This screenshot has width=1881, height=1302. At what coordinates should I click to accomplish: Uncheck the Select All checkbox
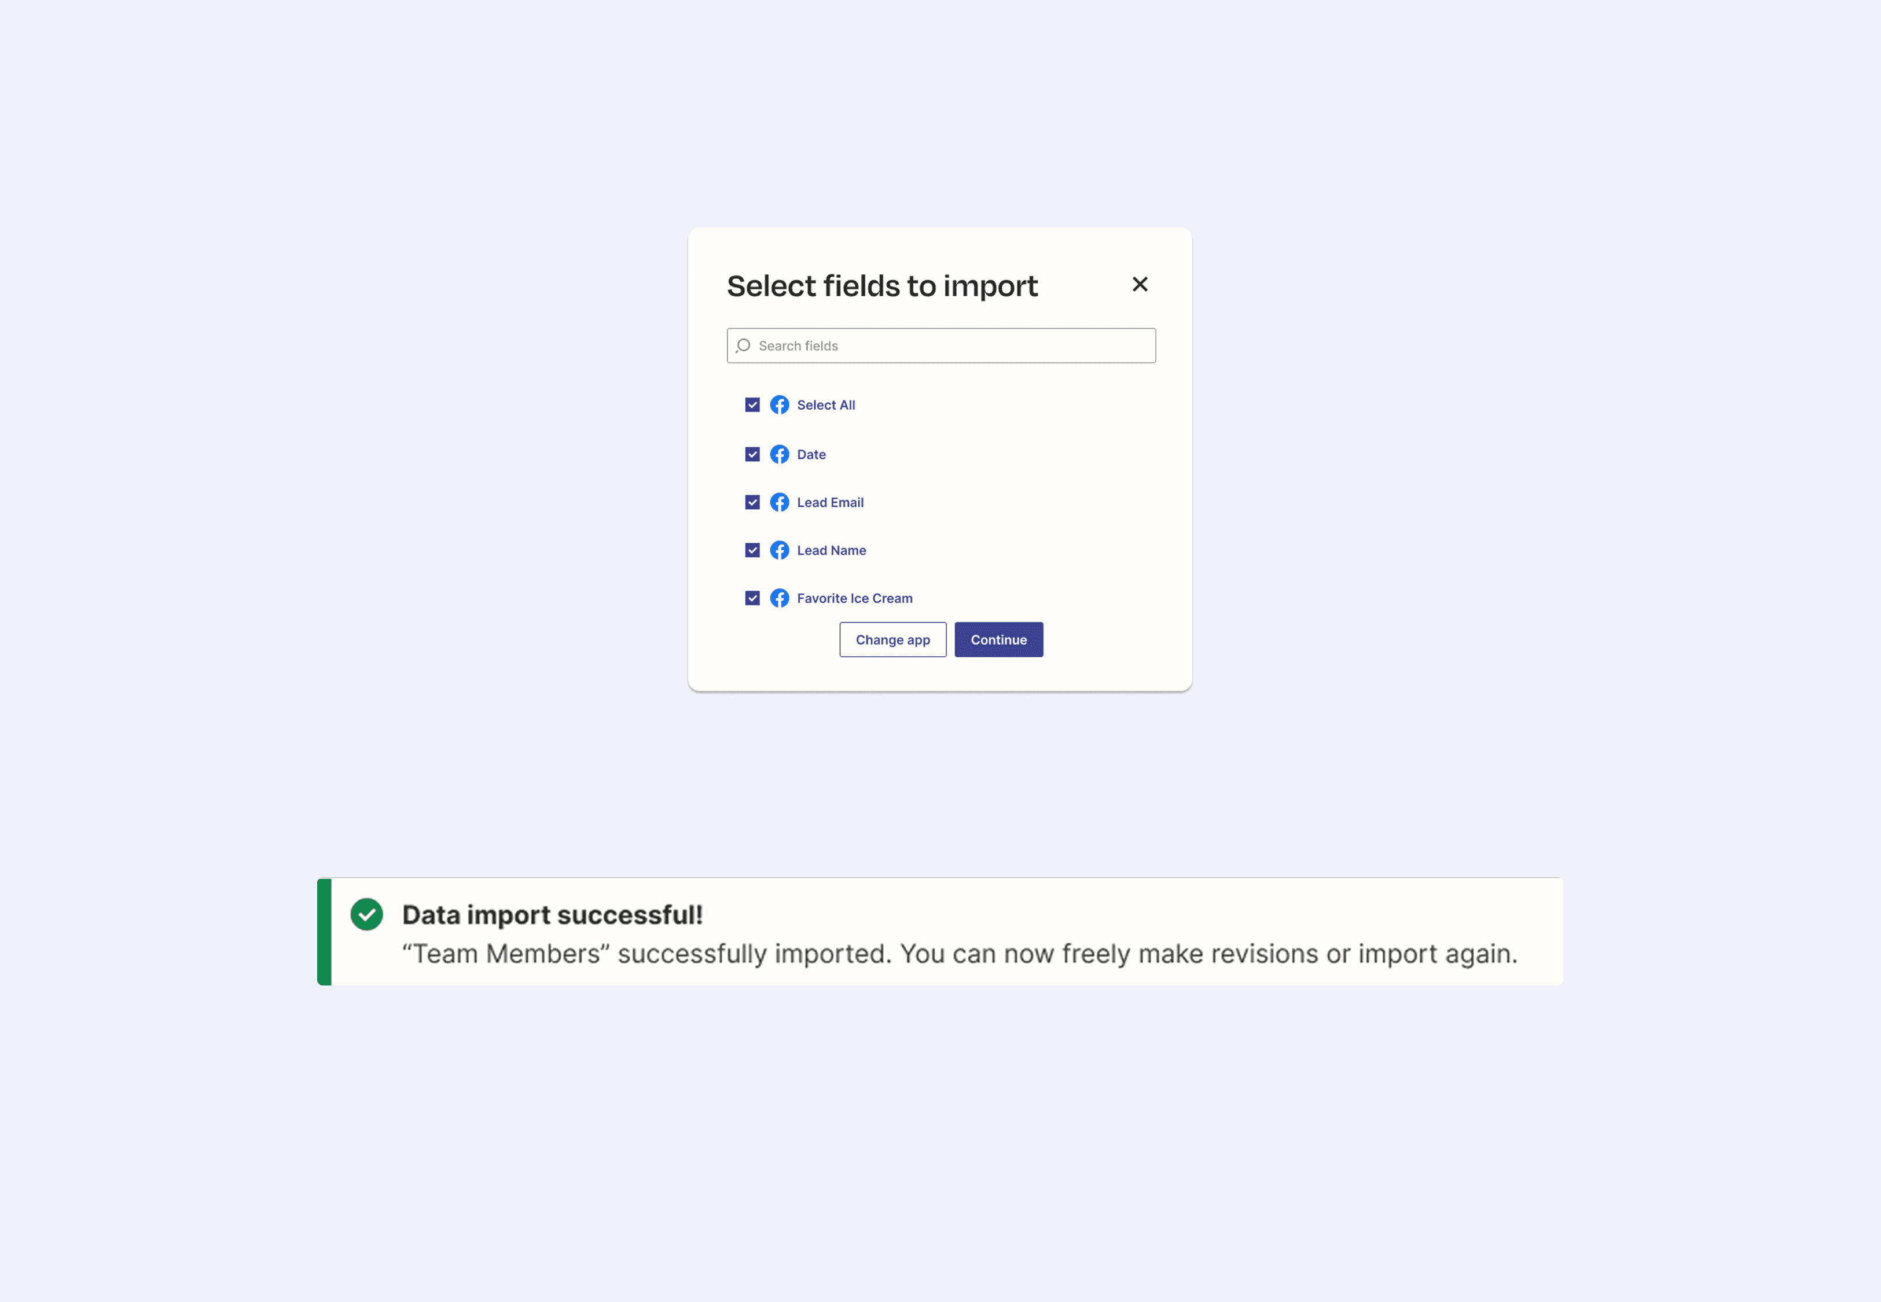752,404
